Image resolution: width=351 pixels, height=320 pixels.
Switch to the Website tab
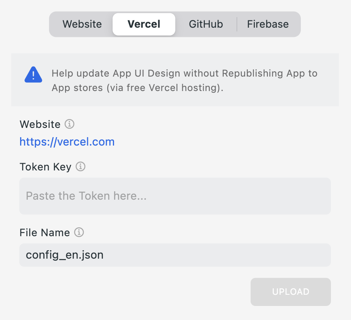point(82,24)
